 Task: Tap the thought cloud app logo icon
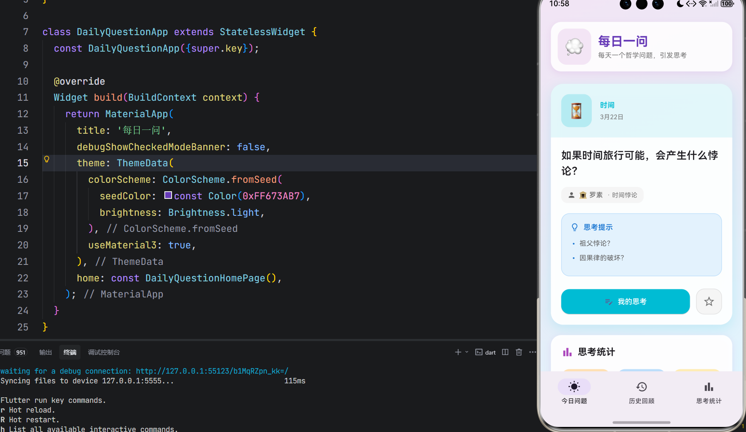(x=574, y=47)
